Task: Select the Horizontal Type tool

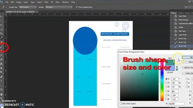Action: tap(2, 81)
